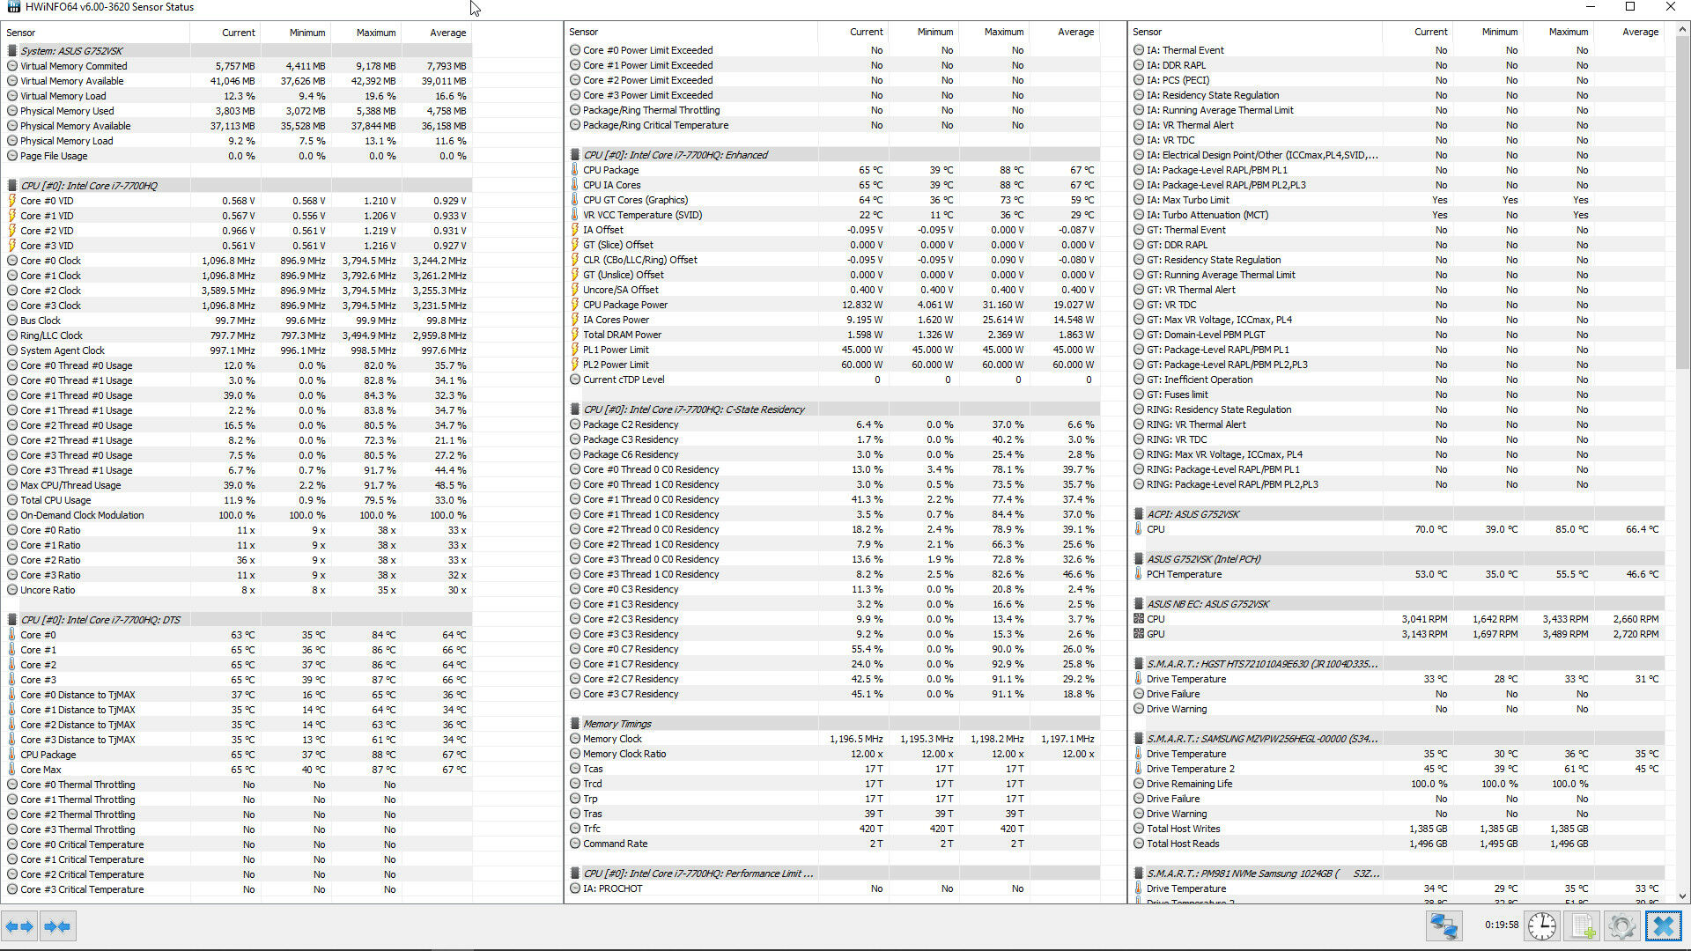
Task: Click thermometer icon beside Core #0 DTS
Action: (12, 635)
